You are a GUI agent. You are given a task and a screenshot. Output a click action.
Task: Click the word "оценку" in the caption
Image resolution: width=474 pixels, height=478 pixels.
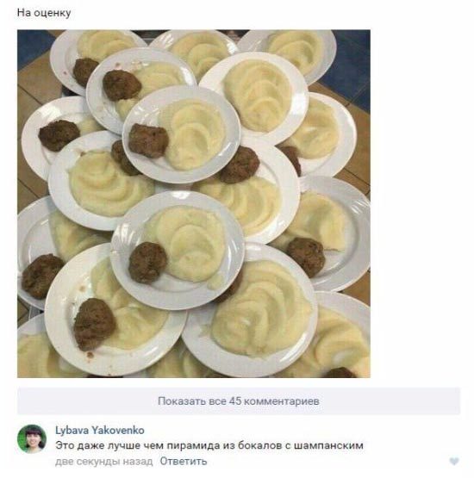53,13
